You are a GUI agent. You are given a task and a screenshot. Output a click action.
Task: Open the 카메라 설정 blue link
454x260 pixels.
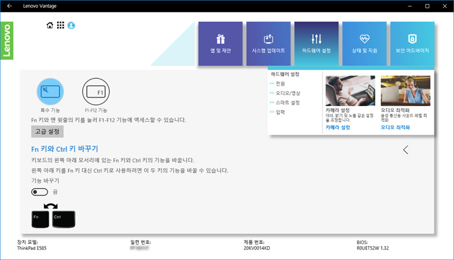[x=338, y=127]
